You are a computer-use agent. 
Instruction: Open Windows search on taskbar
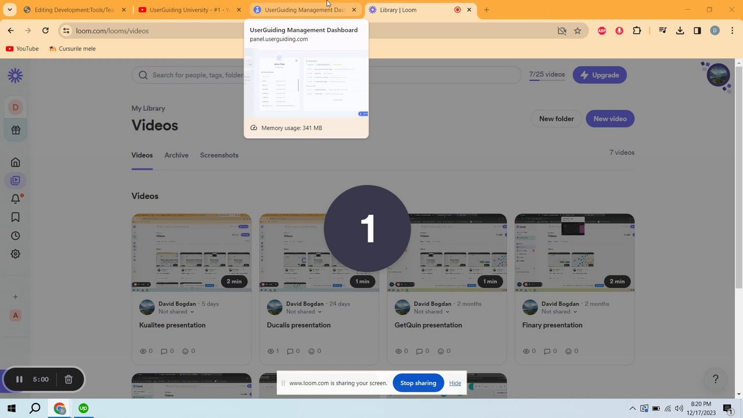click(35, 409)
